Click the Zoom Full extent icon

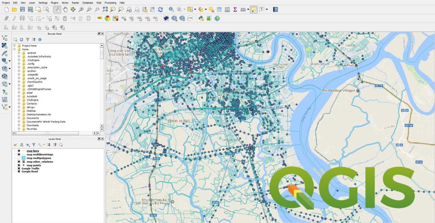pos(105,10)
